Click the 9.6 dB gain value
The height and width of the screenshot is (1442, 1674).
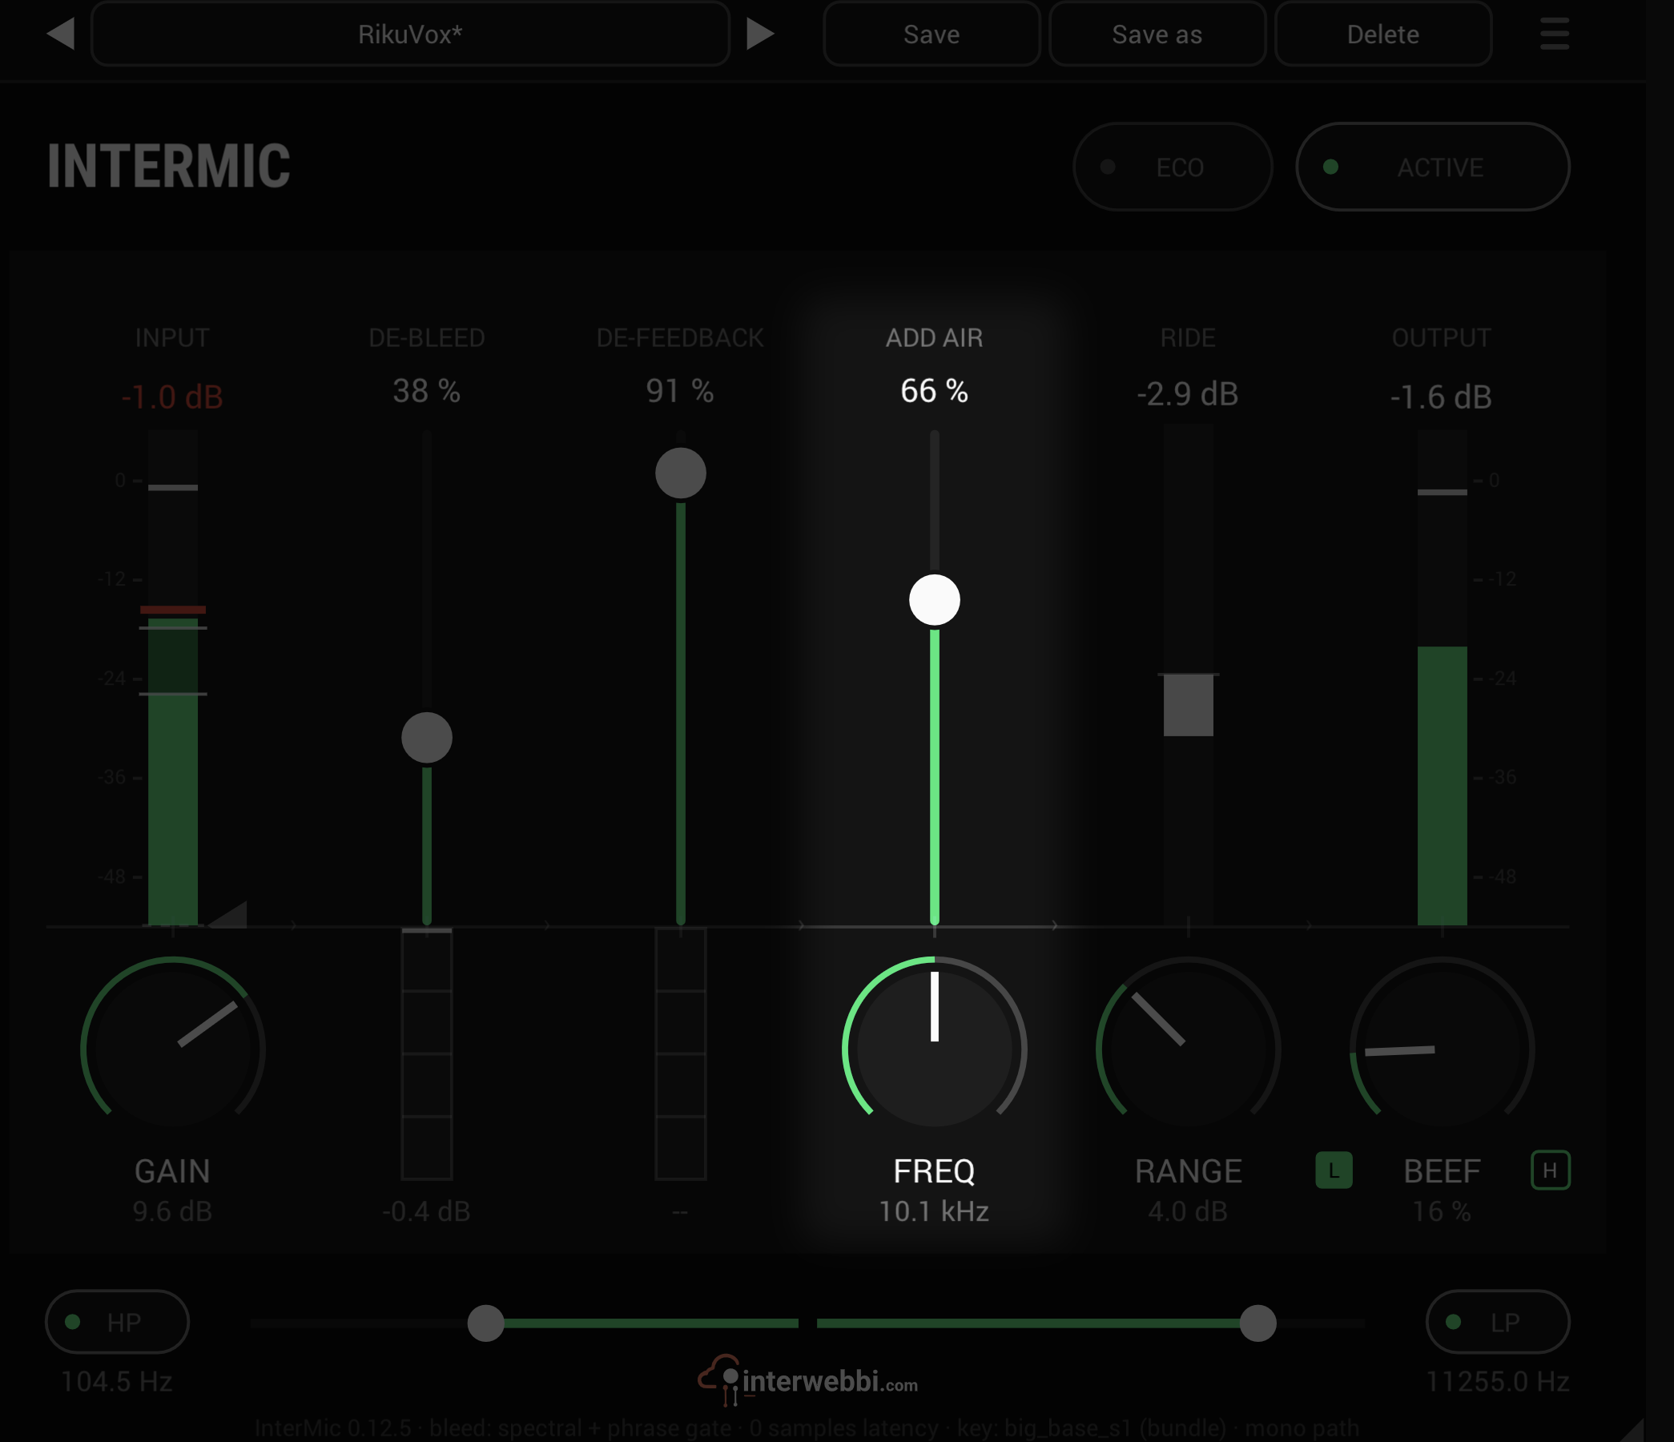pos(173,1210)
